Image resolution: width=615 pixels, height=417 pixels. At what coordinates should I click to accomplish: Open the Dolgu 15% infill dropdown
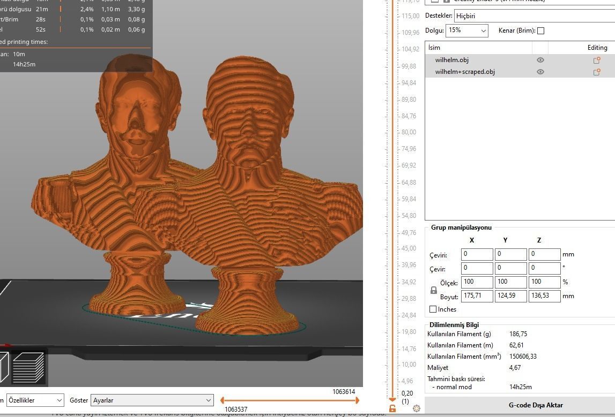click(466, 31)
